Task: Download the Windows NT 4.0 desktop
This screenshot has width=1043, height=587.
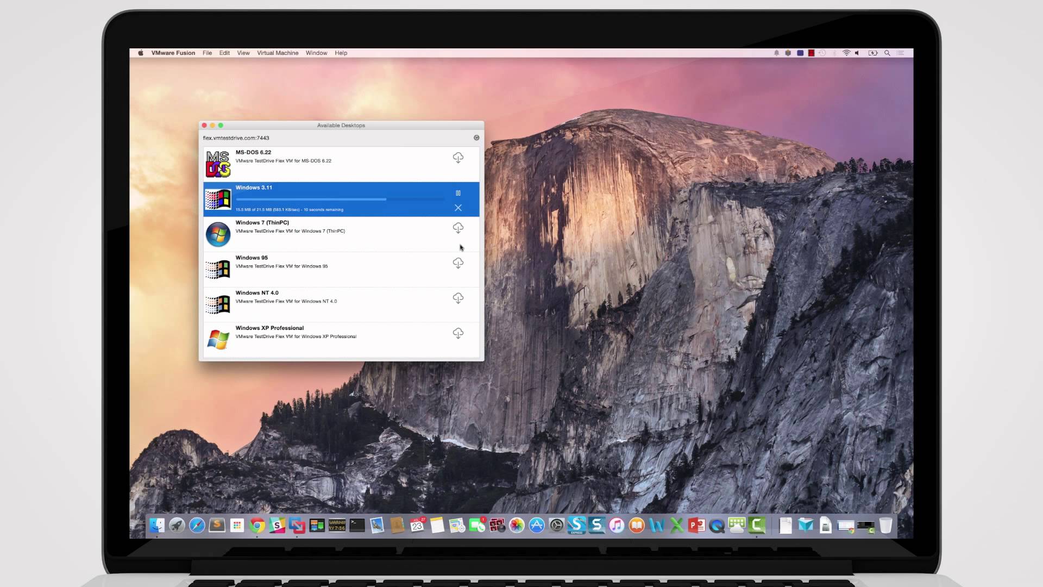Action: (458, 298)
